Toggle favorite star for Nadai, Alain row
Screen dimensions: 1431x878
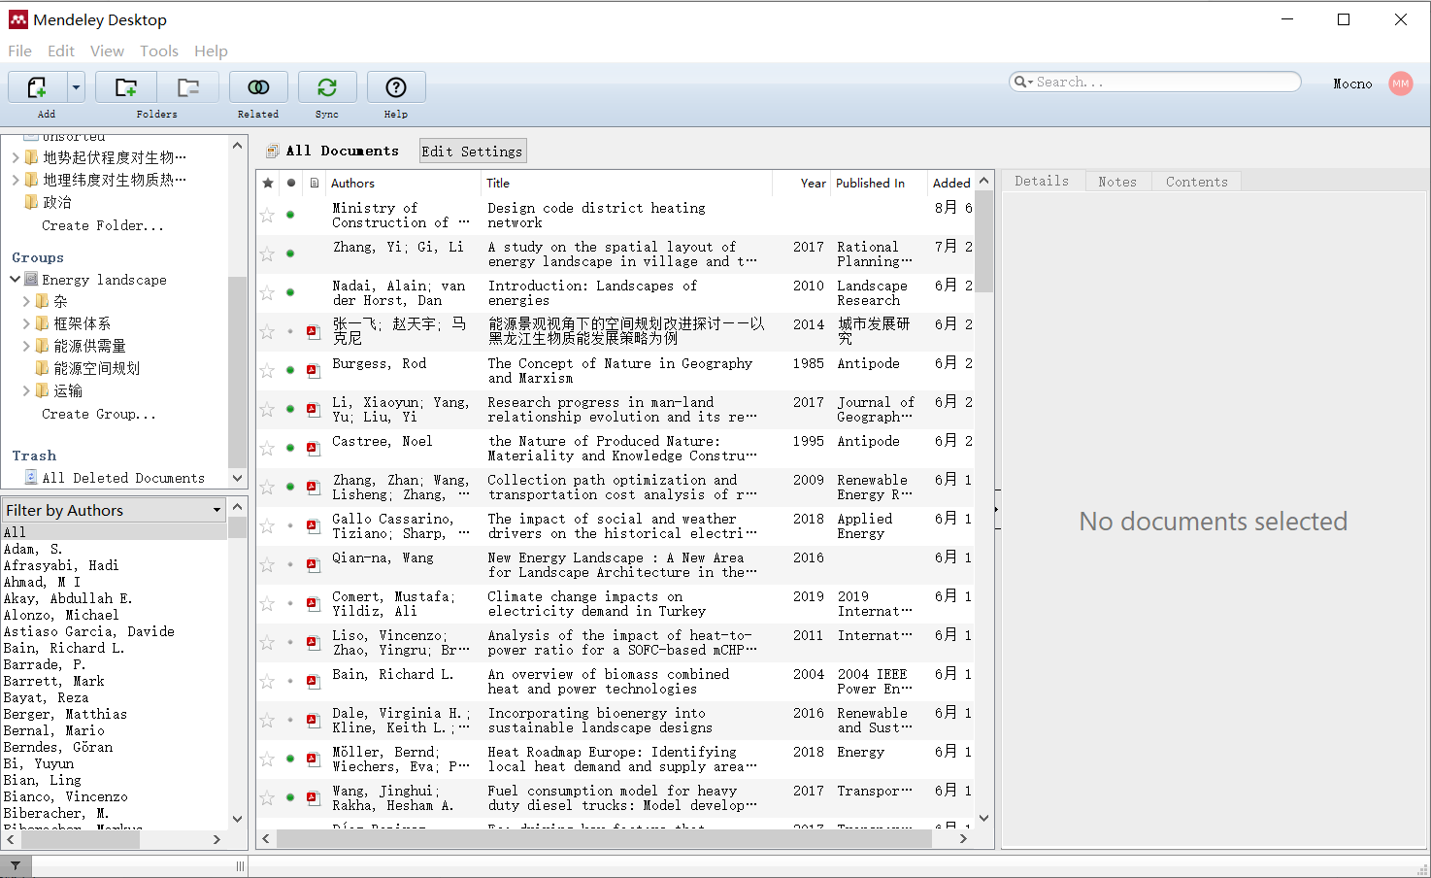point(267,292)
